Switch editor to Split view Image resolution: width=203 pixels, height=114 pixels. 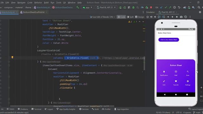[x=130, y=17]
